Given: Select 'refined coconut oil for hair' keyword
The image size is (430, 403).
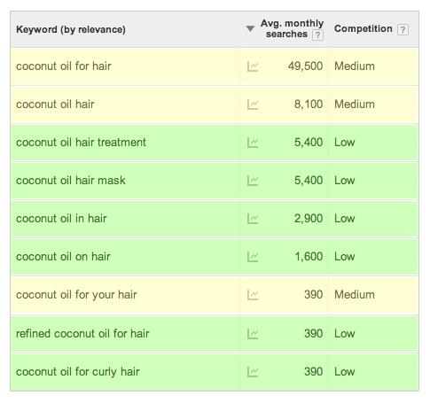Looking at the screenshot, I should pyautogui.click(x=82, y=334).
